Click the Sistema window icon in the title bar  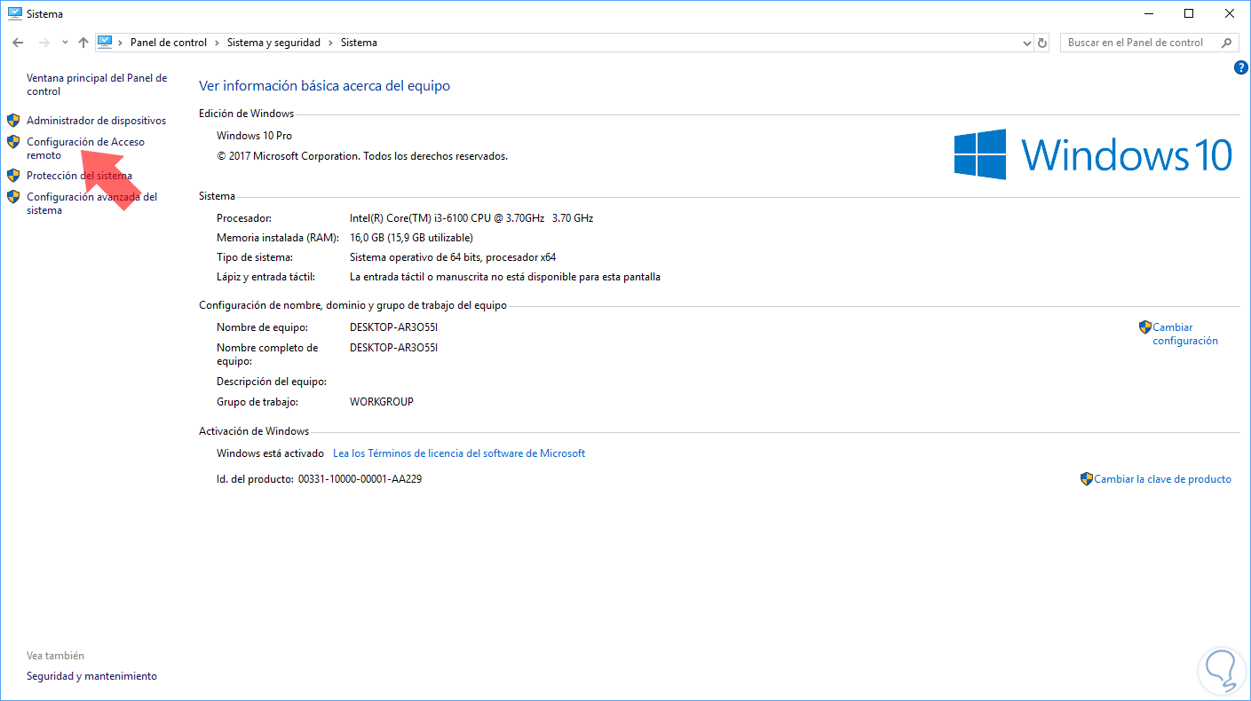(x=14, y=14)
